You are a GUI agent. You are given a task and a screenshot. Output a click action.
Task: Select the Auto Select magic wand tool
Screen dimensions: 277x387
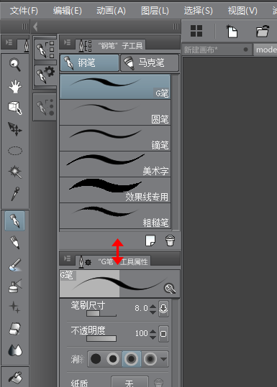(x=15, y=172)
